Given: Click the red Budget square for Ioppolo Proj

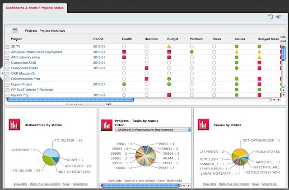Looking at the screenshot, I should 169,95.
